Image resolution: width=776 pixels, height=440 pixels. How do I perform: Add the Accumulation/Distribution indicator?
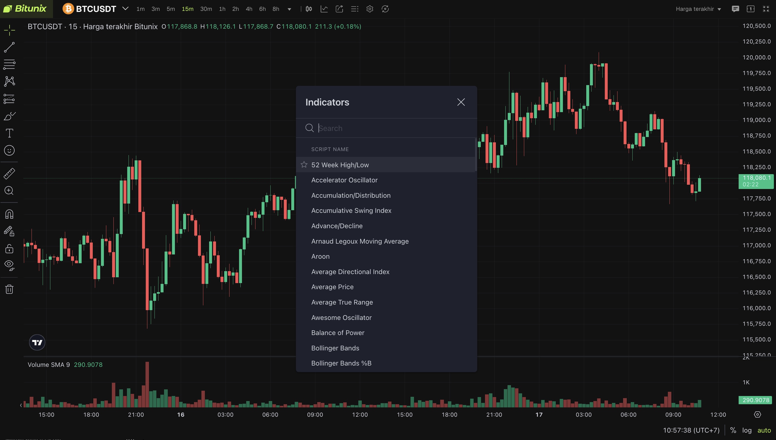(x=385, y=195)
